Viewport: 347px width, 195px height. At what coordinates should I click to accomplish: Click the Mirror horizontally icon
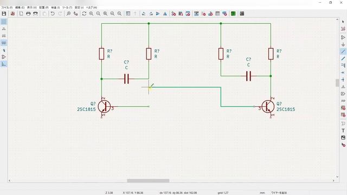(x=165, y=14)
